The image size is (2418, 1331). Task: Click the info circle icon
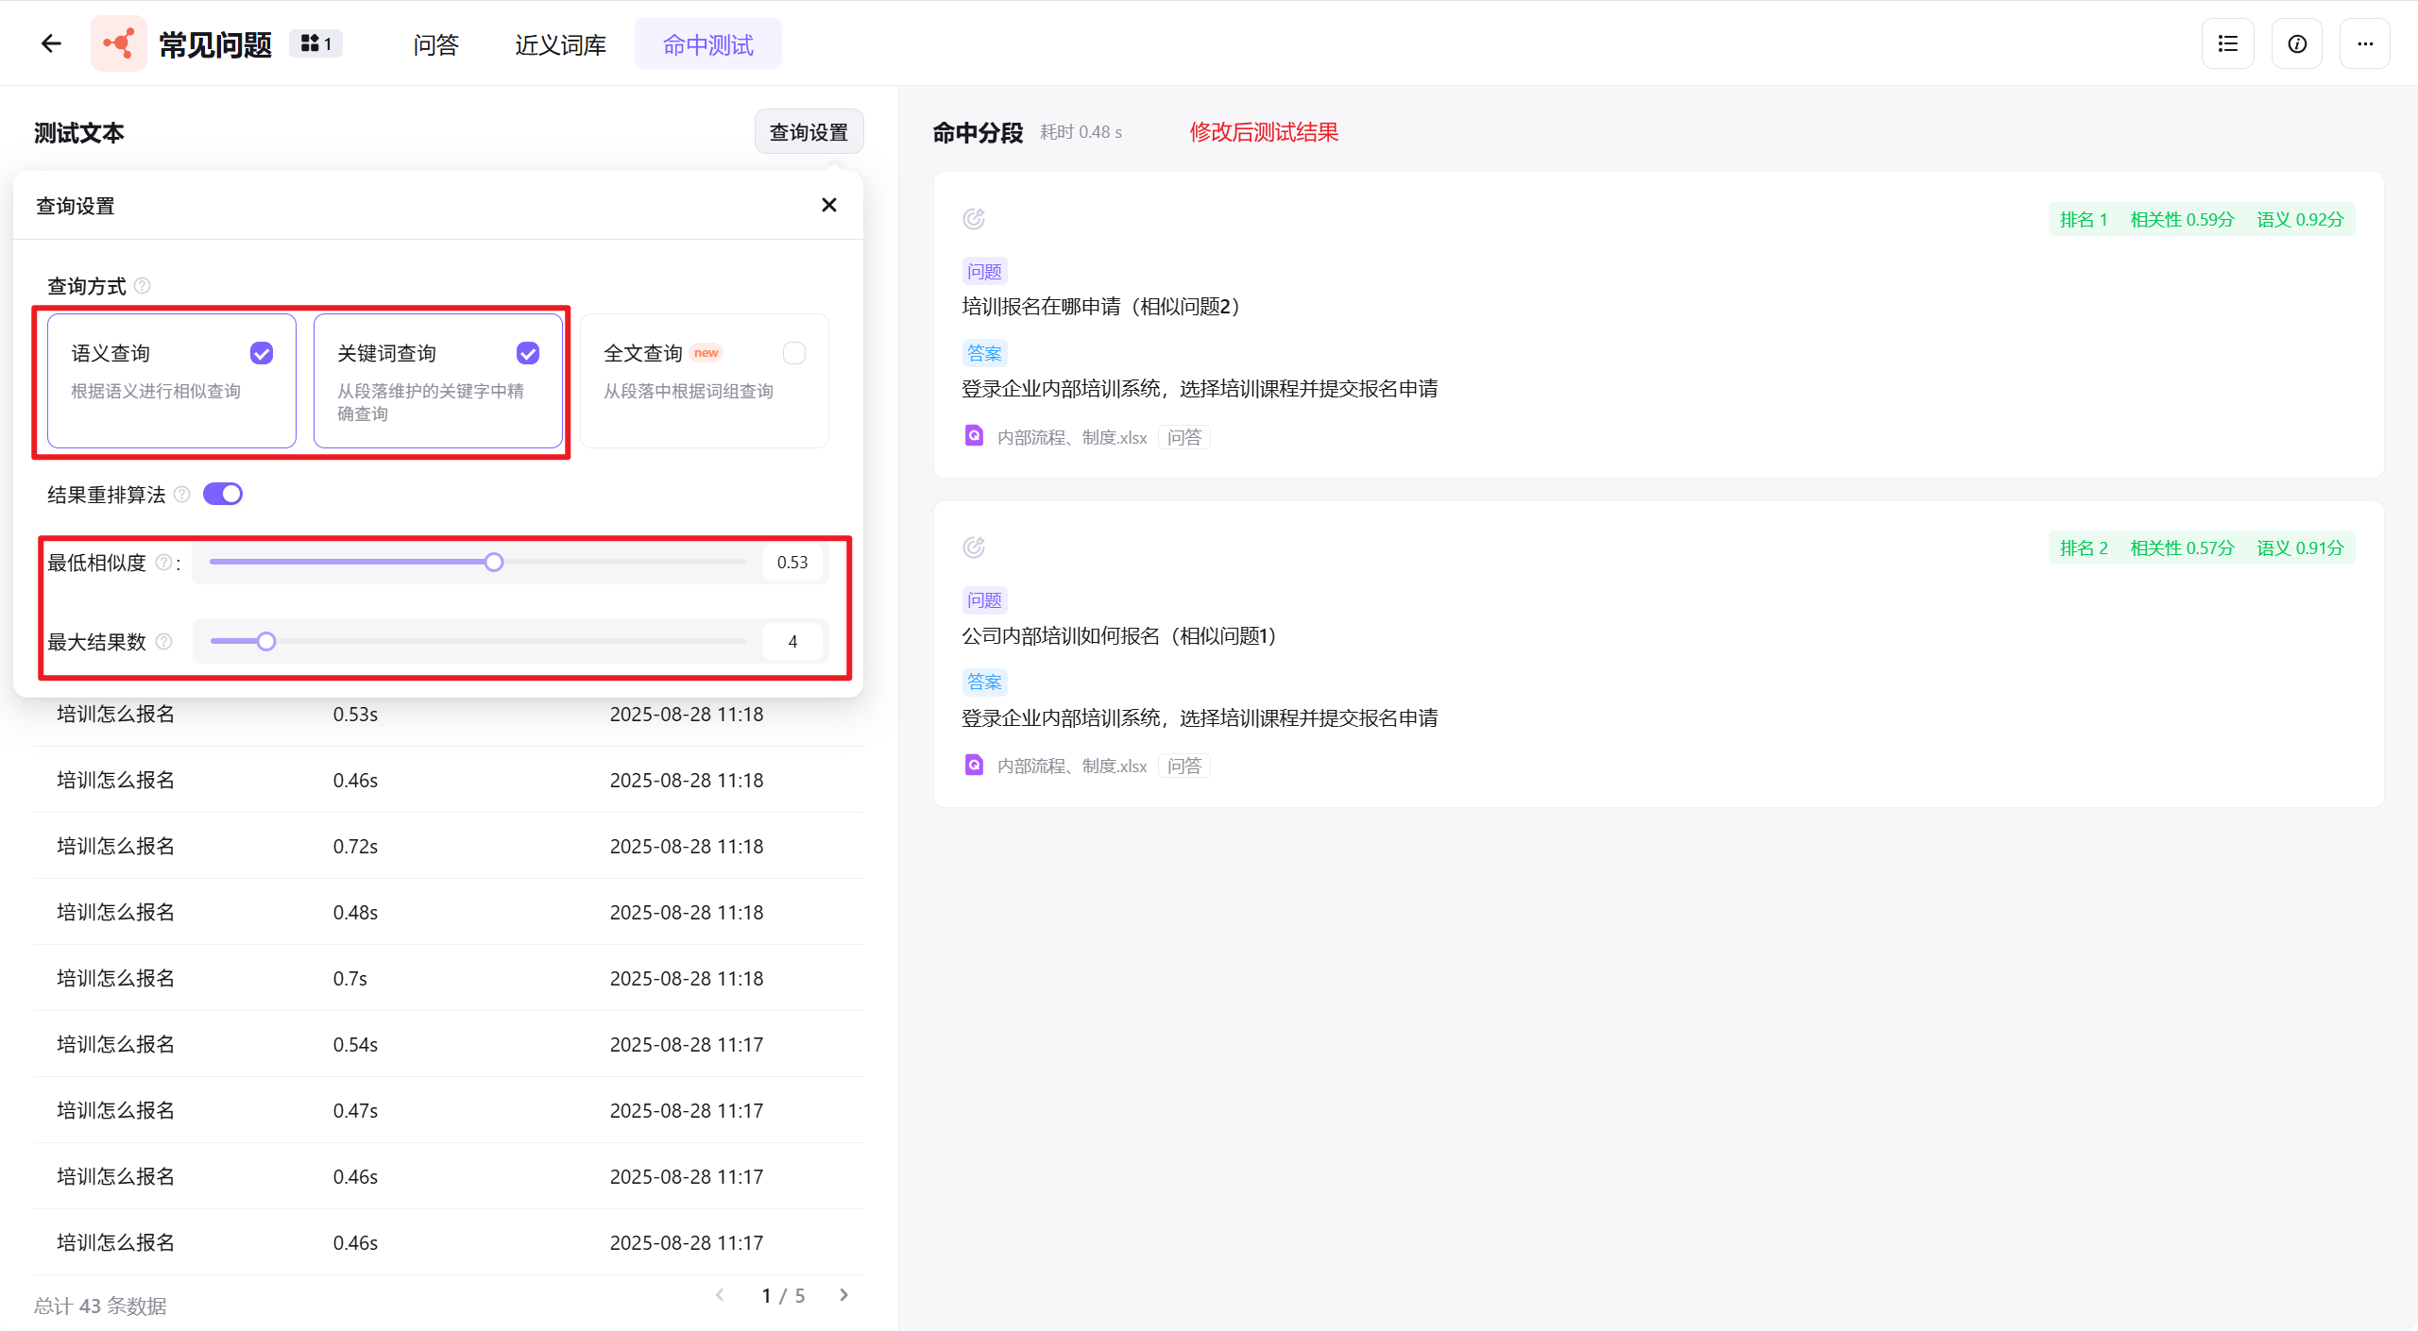click(x=2296, y=43)
